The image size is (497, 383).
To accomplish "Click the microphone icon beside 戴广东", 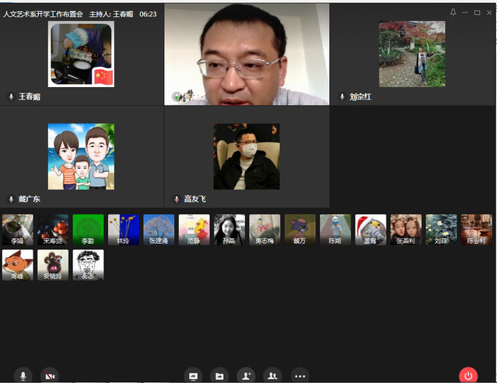I will [x=11, y=199].
